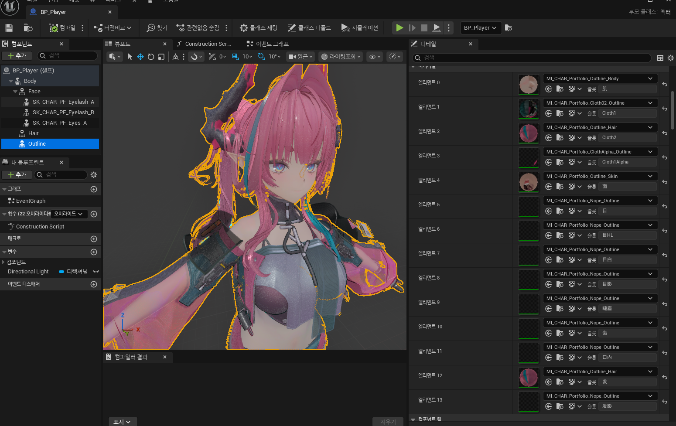
Task: Open the MI_CHAR_Portfolio_Outline_Body material dropdown
Action: [600, 79]
